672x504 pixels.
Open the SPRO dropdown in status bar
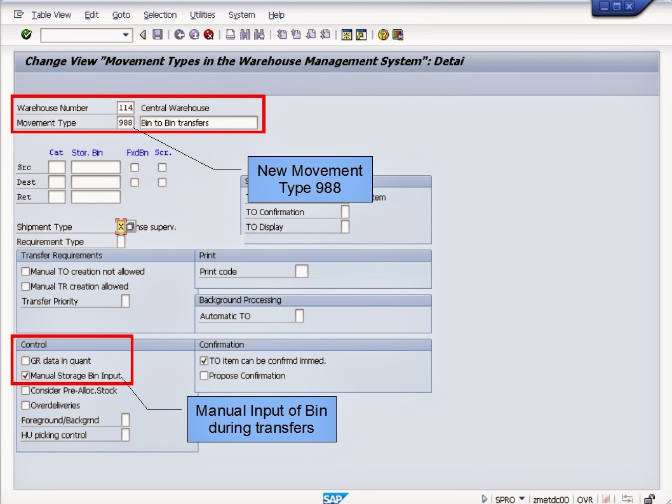[x=521, y=500]
